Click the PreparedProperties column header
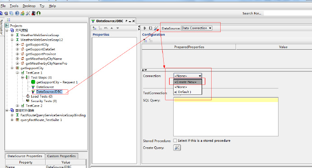 click(189, 47)
